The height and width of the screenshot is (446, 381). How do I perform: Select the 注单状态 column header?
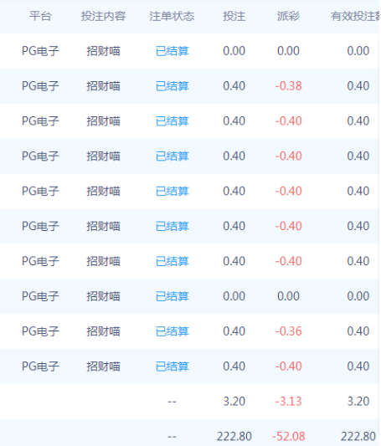click(172, 16)
